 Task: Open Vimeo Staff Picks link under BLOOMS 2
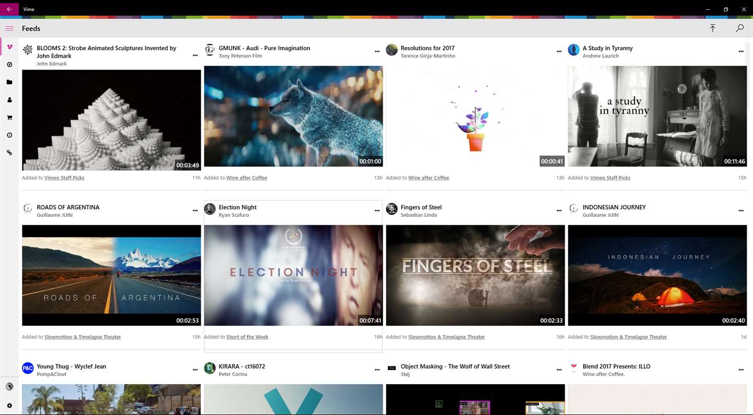(64, 178)
